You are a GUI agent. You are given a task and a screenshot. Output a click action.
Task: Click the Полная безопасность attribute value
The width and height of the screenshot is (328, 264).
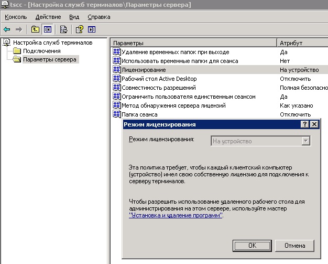(x=304, y=88)
